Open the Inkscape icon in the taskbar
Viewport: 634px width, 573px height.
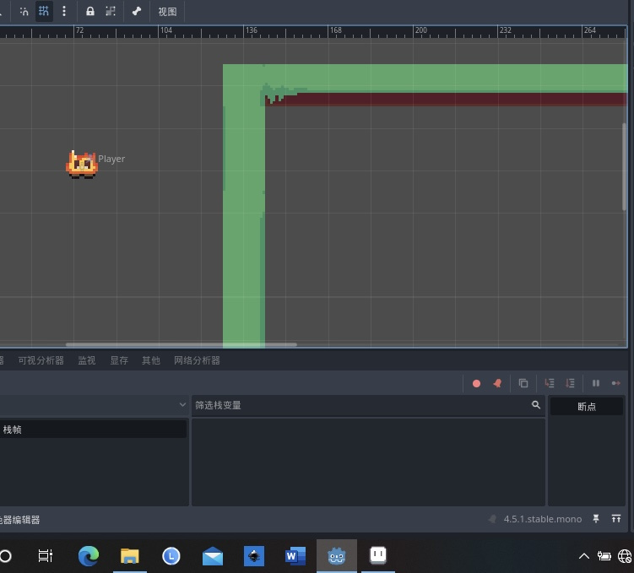pyautogui.click(x=254, y=556)
